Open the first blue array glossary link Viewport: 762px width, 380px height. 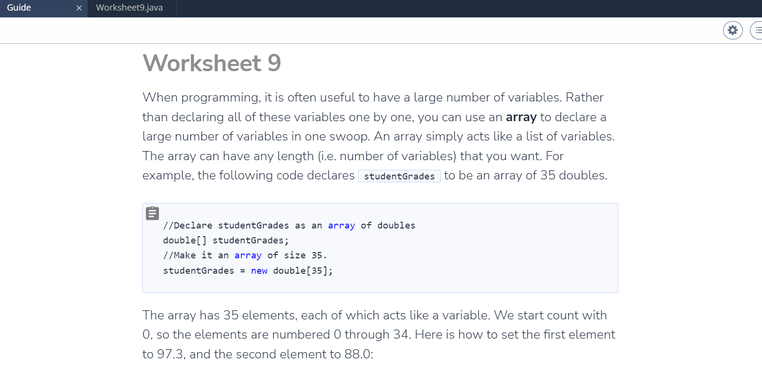341,225
